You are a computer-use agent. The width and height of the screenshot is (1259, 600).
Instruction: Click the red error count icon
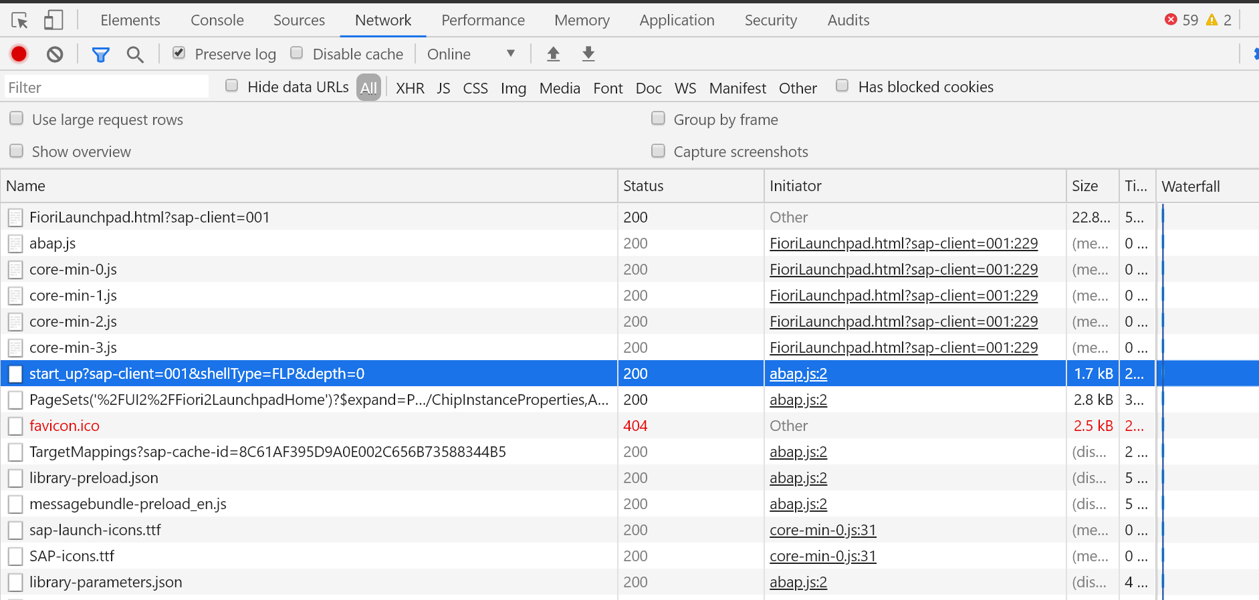pyautogui.click(x=1171, y=20)
